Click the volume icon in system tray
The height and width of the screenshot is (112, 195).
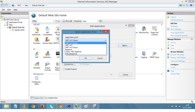(x=172, y=106)
